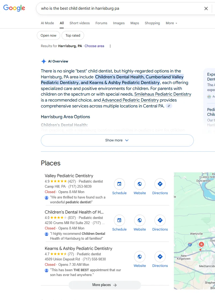Click Website icon for Children's Dental Health
The width and height of the screenshot is (215, 300).
tap(140, 220)
